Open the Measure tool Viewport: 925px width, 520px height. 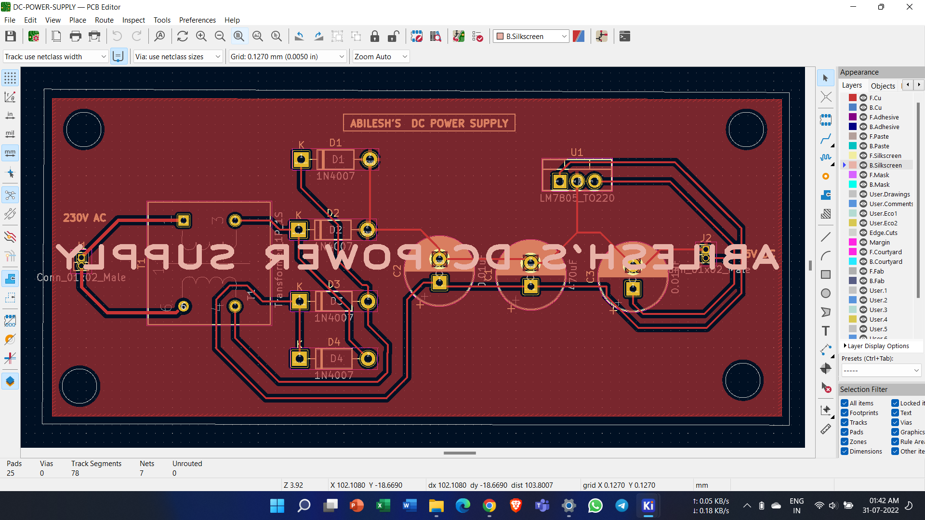(x=826, y=429)
